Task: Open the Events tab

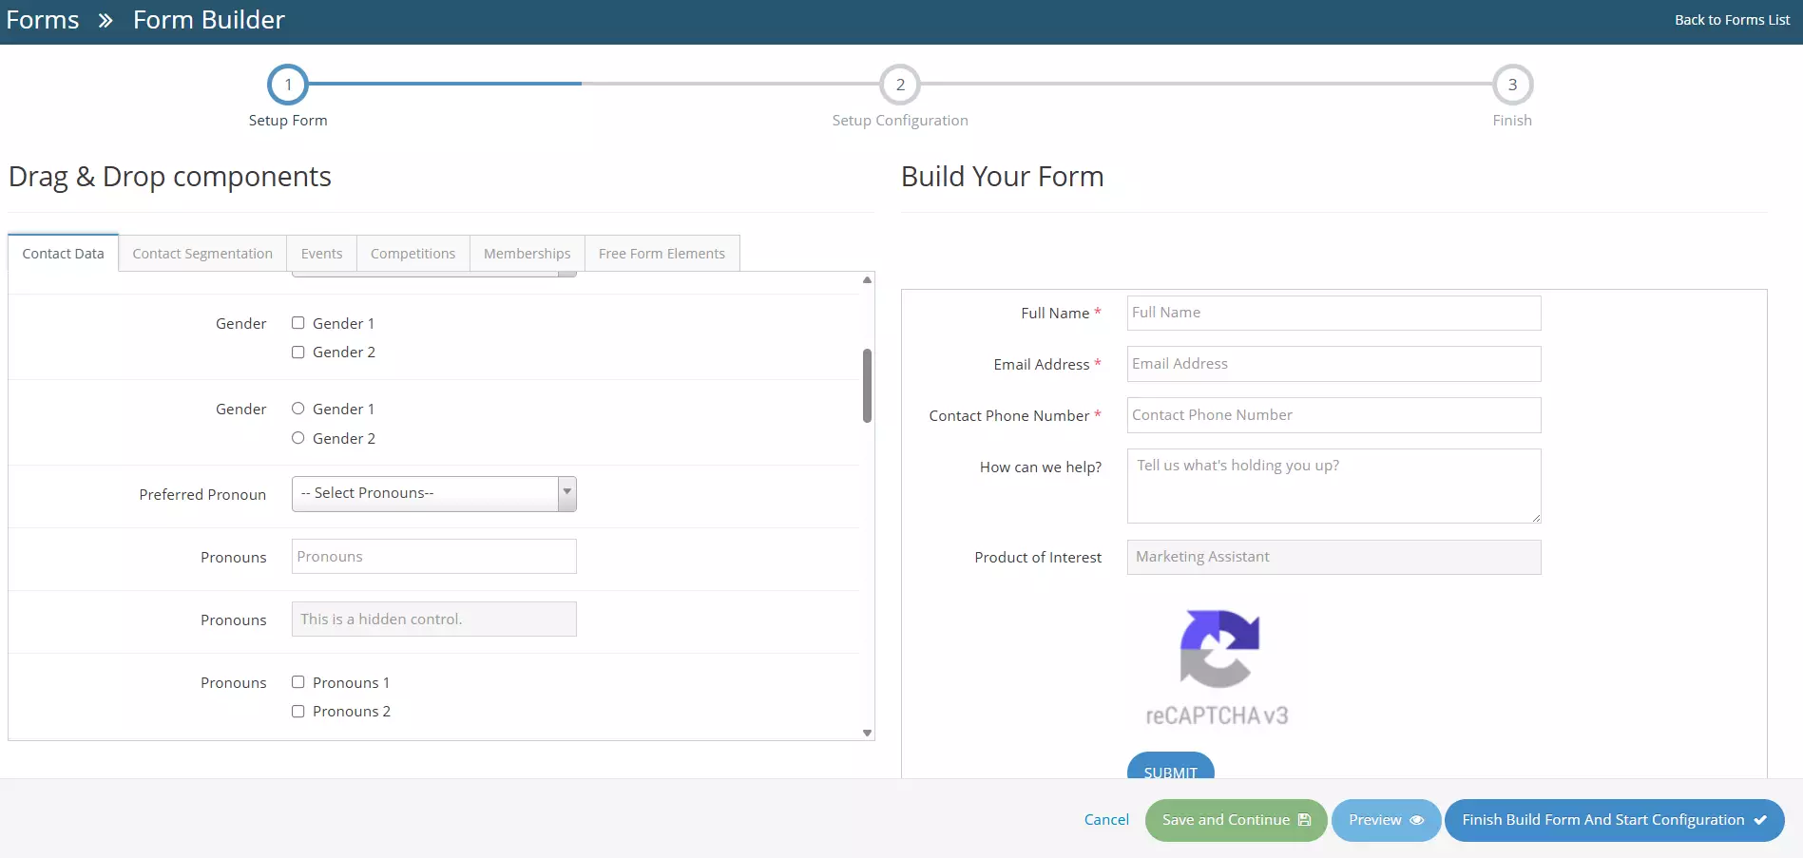Action: tap(321, 253)
